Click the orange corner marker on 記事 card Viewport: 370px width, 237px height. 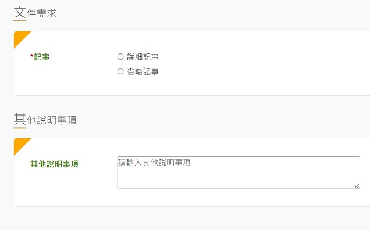tap(19, 37)
